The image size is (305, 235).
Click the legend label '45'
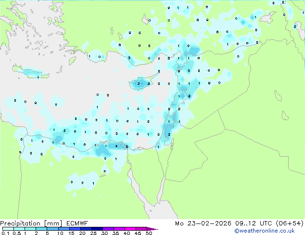coord(138,233)
